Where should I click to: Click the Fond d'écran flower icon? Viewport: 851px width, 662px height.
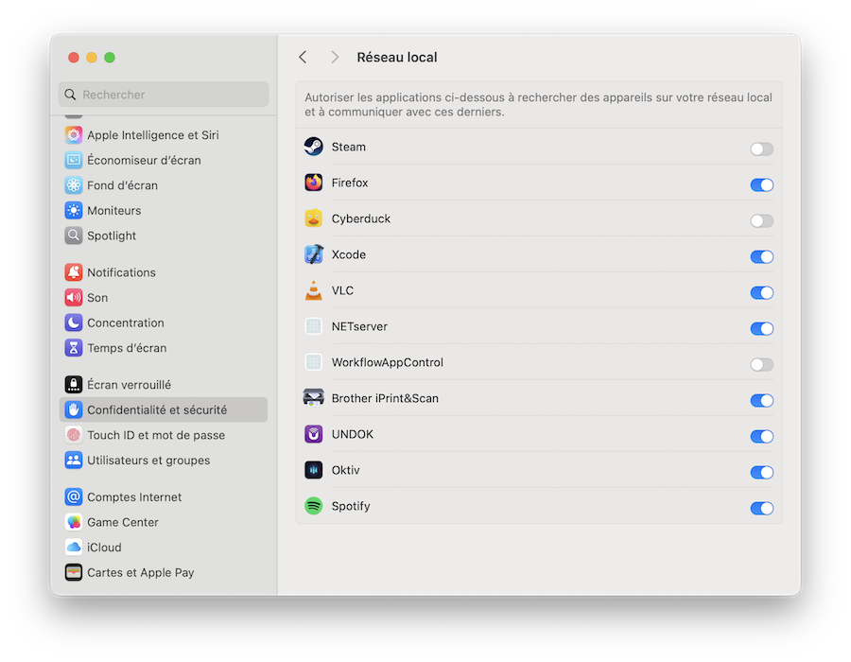[x=74, y=185]
